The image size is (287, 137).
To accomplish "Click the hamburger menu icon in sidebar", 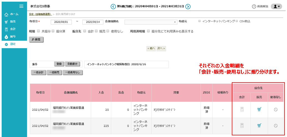I will click(21, 6).
